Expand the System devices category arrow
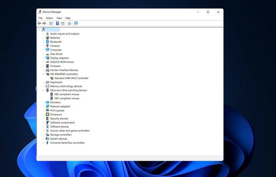276x177 pixels. point(43,139)
